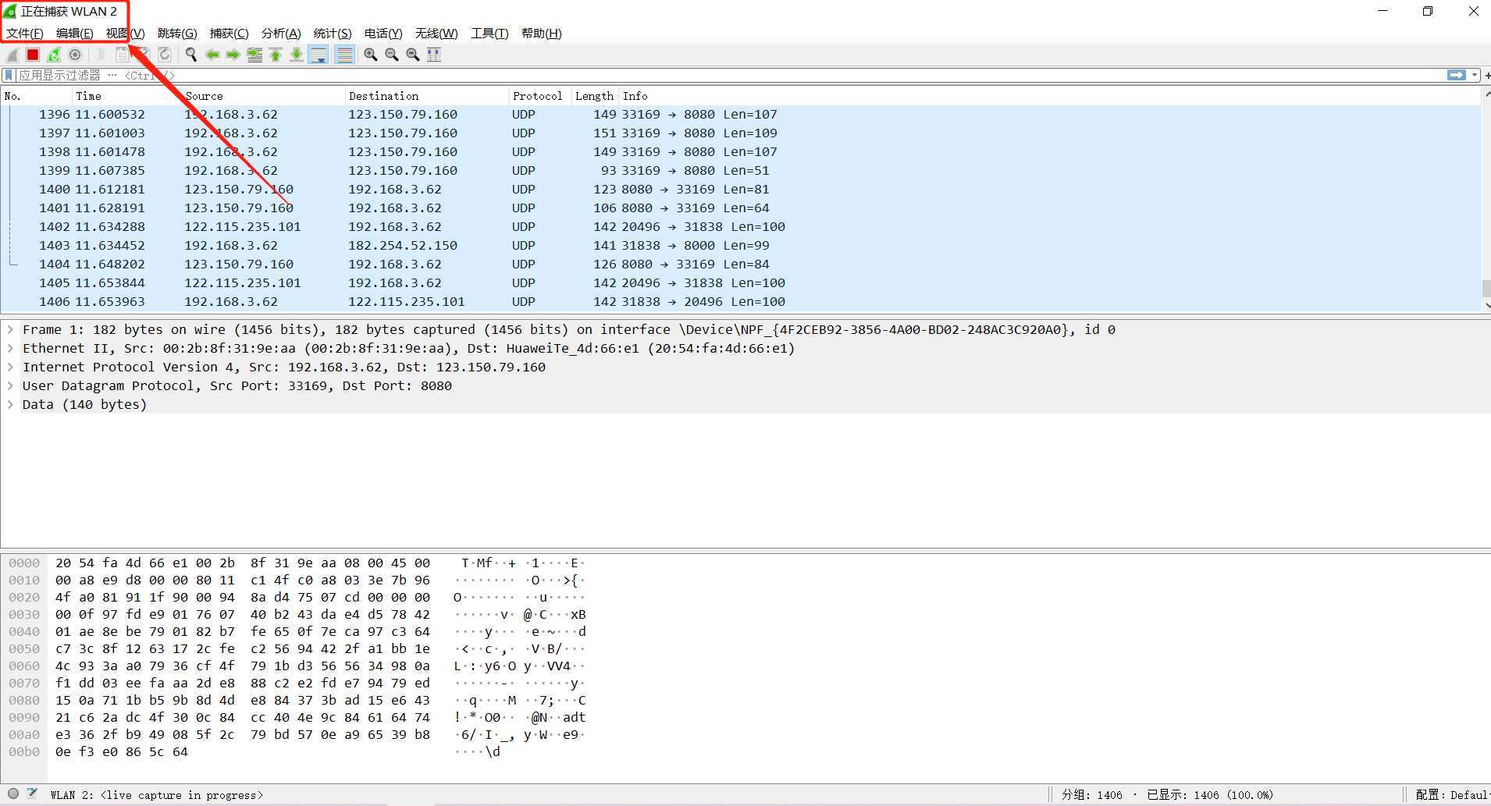Open the 统计(S) menu
This screenshot has height=806, width=1491.
point(333,33)
